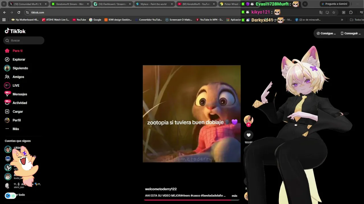364x204 pixels.
Task: Expand caption with más
Action: point(234,196)
